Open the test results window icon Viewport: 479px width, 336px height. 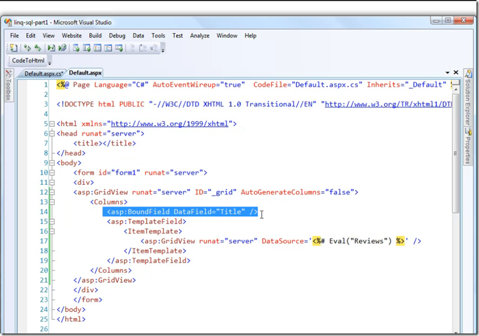[x=108, y=48]
